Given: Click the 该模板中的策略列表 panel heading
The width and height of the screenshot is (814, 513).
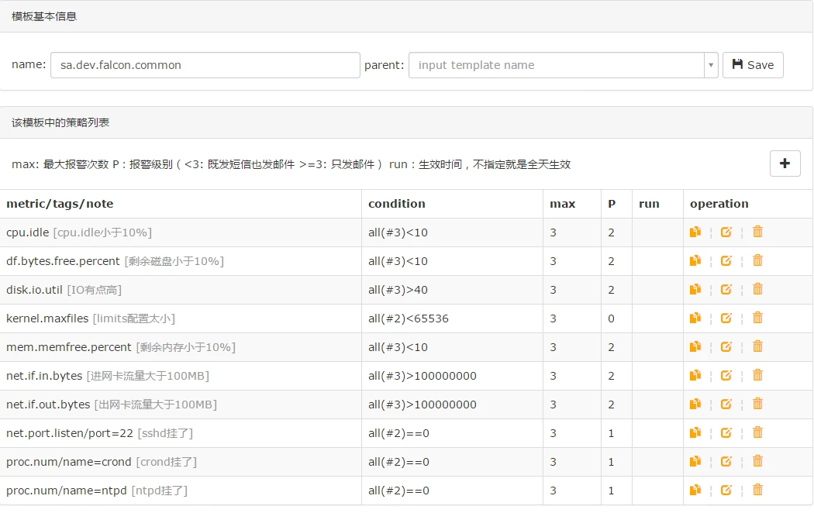Looking at the screenshot, I should [x=60, y=122].
